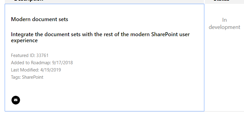Select the 4/19/2019 modified date
The width and height of the screenshot is (244, 120).
tap(51, 70)
